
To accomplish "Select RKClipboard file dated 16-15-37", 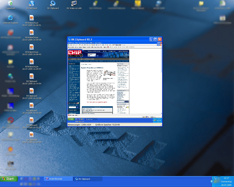I will click(x=31, y=120).
